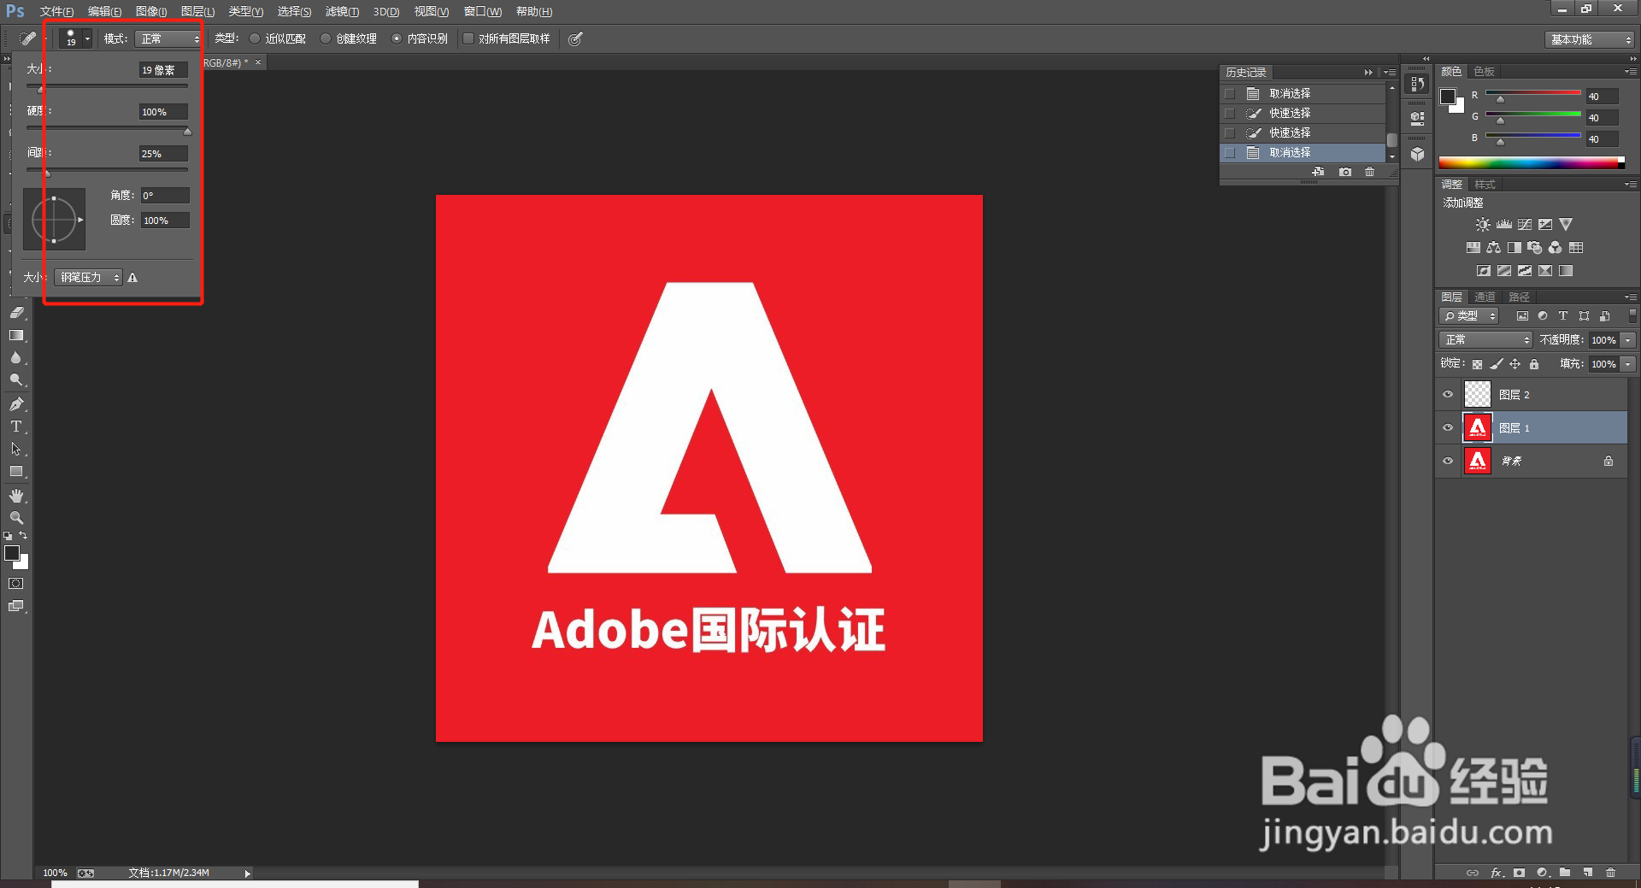1641x888 pixels.
Task: Select 内容识别 radio button
Action: [397, 38]
